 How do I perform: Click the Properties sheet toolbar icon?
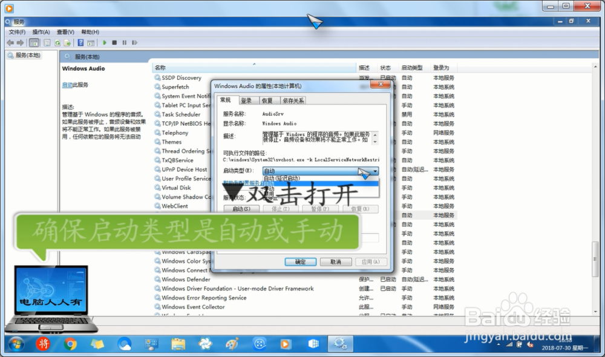click(47, 42)
